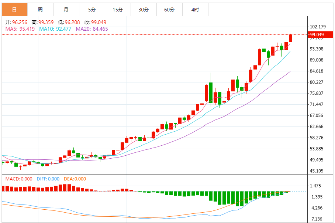The width and height of the screenshot is (335, 223).
Task: Switch to the 5分 interval tab
Action: click(x=92, y=10)
